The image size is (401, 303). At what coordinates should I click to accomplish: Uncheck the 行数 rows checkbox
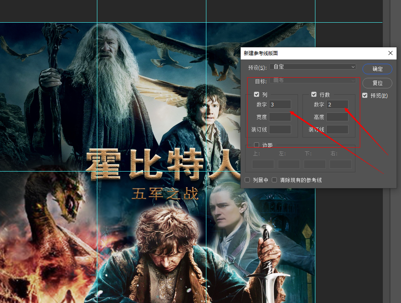pos(314,95)
